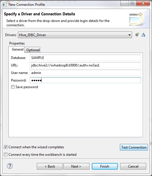Open the help question mark icon
152x176 pixels.
(x=10, y=166)
